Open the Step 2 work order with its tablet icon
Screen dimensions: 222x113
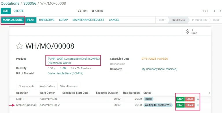[198, 105]
